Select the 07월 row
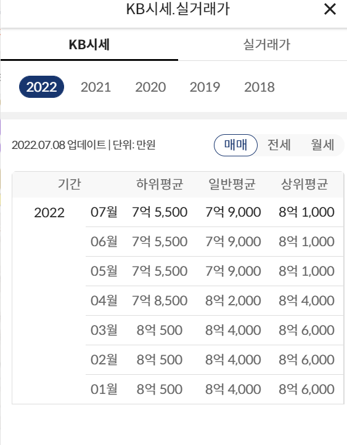Screen dimensions: 347x445 pyautogui.click(x=214, y=212)
